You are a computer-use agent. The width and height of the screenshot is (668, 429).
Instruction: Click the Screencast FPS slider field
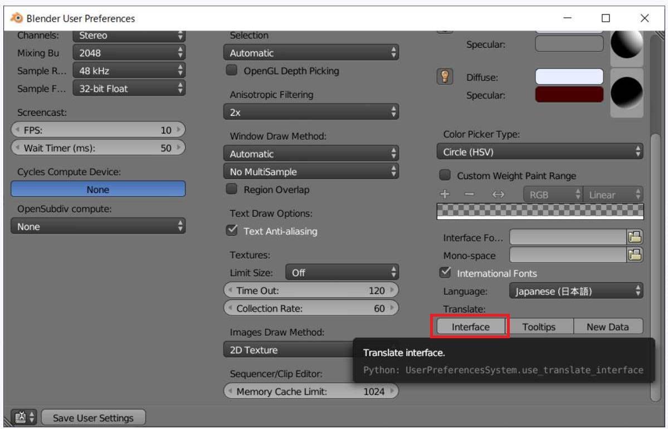(98, 130)
